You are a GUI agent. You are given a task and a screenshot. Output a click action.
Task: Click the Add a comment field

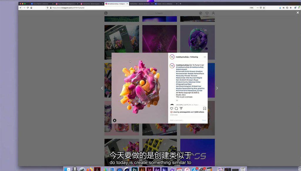pyautogui.click(x=185, y=120)
